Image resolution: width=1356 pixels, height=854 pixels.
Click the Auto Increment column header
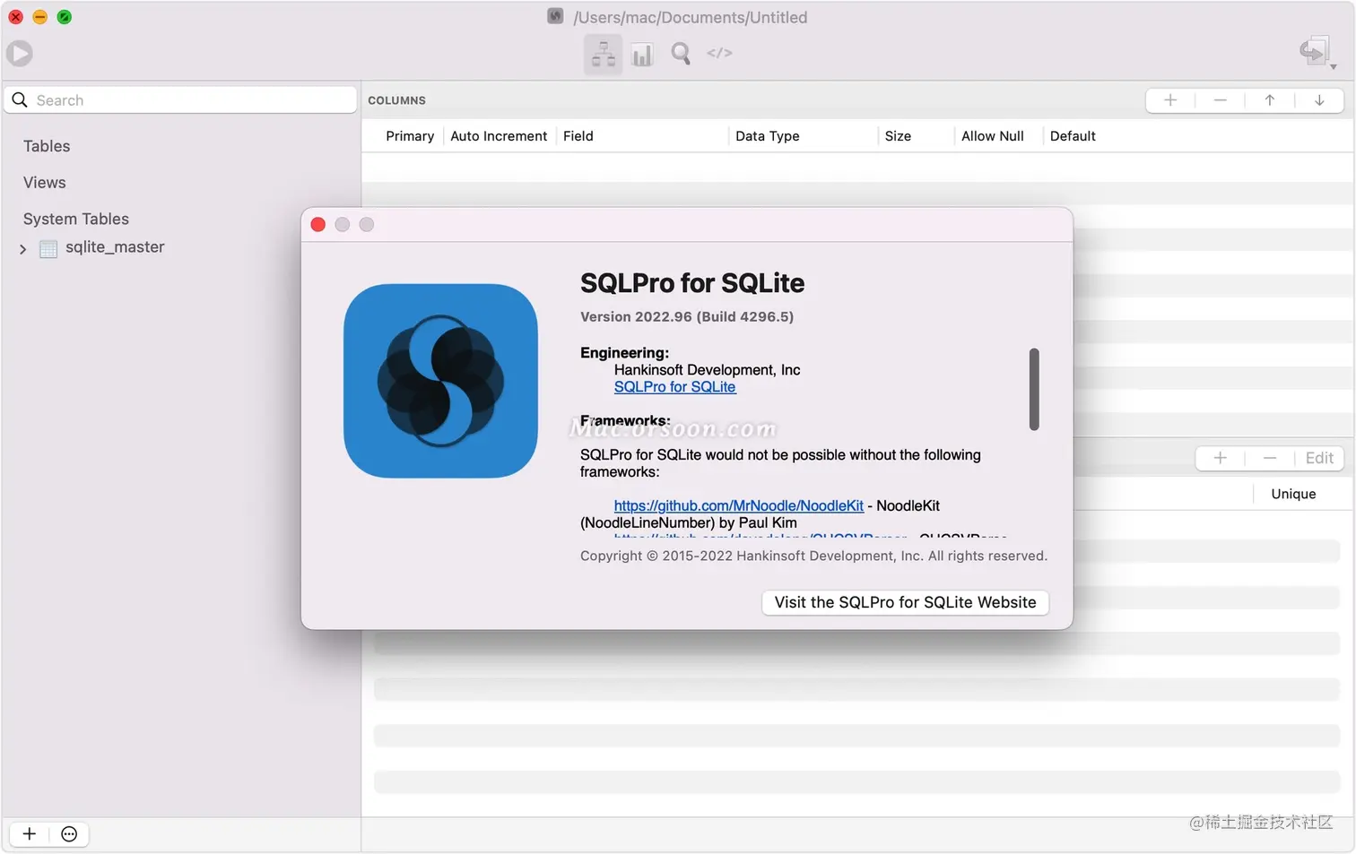499,136
